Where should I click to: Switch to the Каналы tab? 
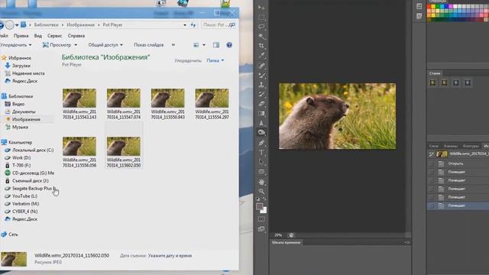tap(451, 146)
